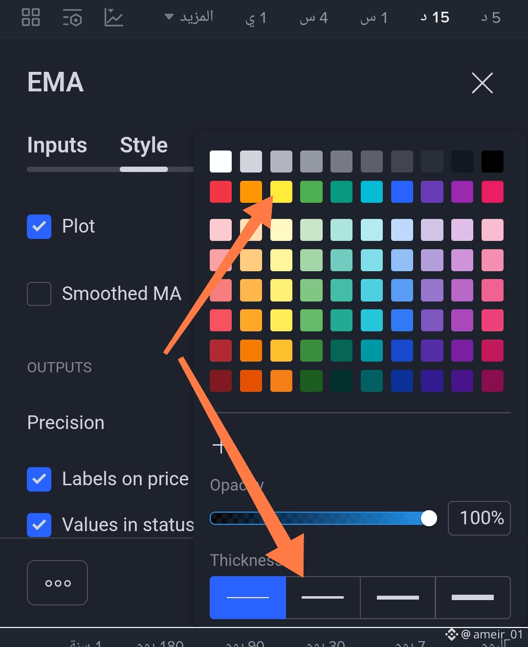This screenshot has height=647, width=528.
Task: Open the three-dots more options button
Action: 58,582
